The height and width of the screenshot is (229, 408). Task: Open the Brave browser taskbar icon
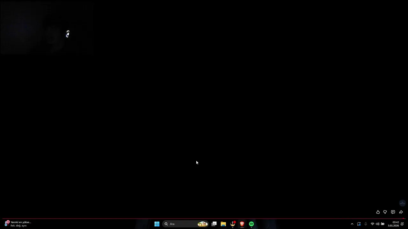(242, 224)
